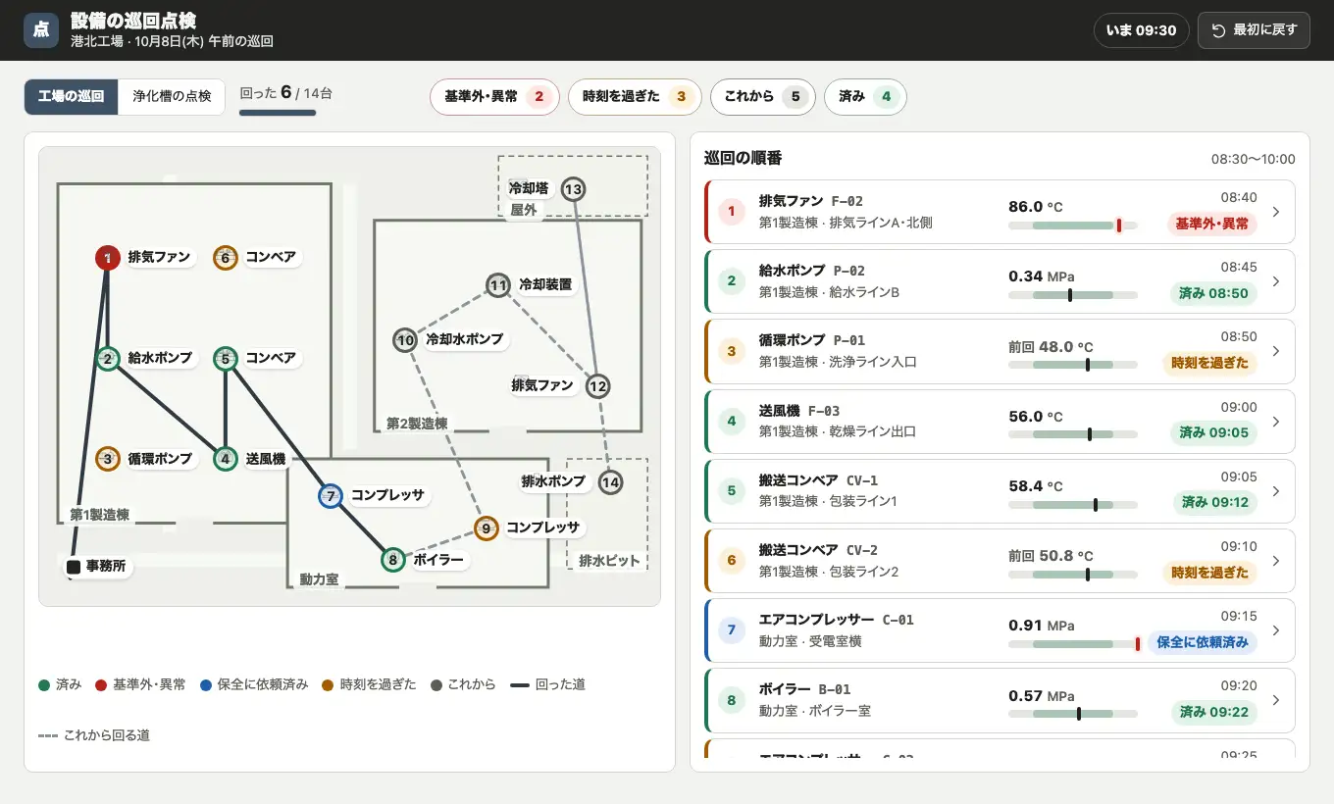Toggle the 済み filter chip with count 4
The width and height of the screenshot is (1334, 804).
865,97
